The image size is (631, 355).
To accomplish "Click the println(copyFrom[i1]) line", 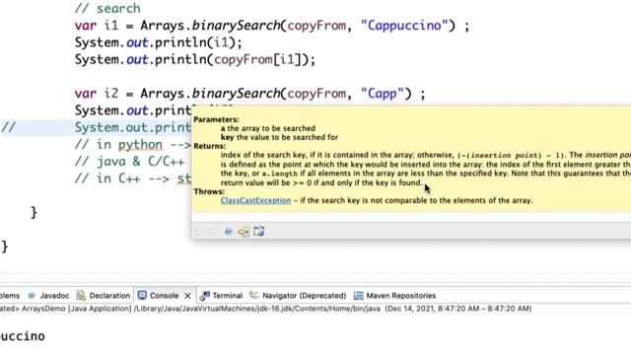I will click(x=195, y=59).
